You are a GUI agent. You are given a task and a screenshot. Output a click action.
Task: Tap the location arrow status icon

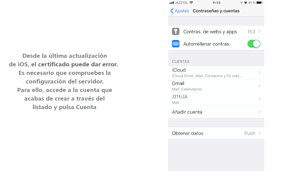[x=241, y=2]
